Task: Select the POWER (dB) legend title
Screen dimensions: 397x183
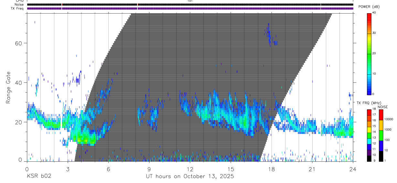Action: click(x=369, y=7)
